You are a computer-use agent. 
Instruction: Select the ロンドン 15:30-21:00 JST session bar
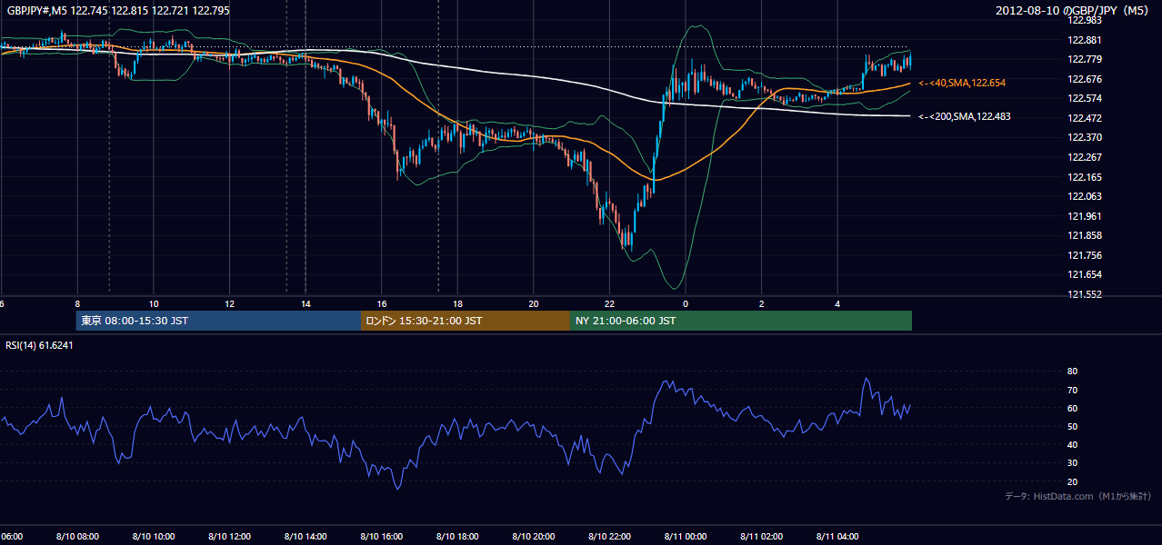coord(466,321)
